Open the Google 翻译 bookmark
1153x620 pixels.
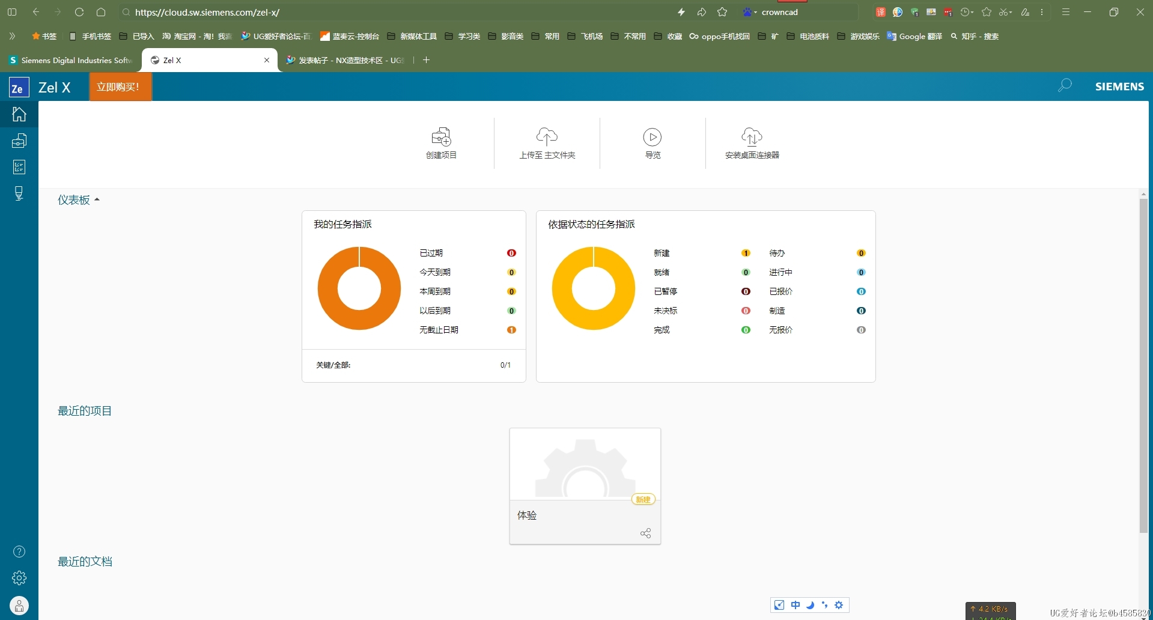click(x=914, y=36)
